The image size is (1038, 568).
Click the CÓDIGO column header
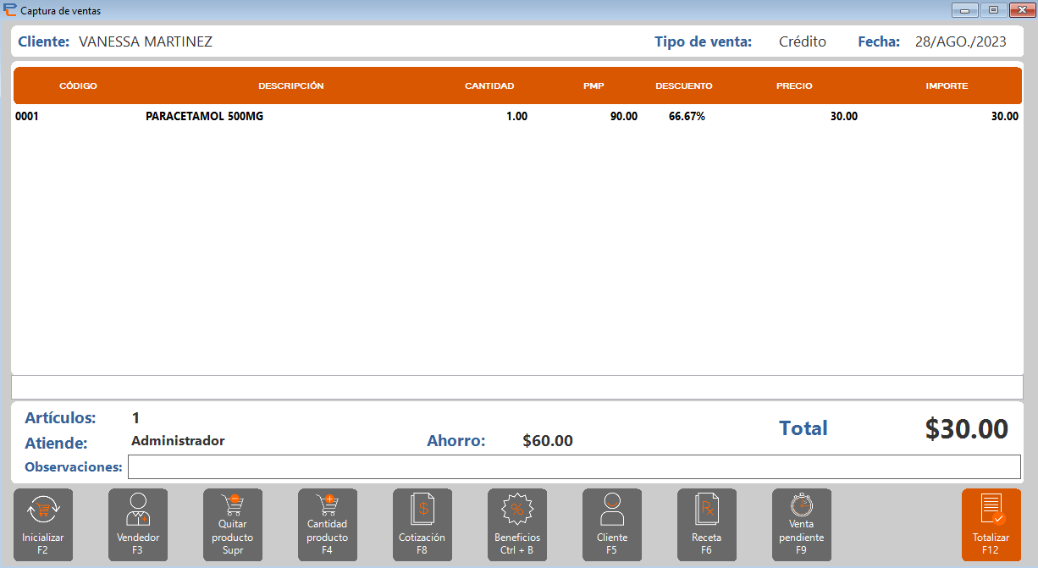click(x=78, y=86)
